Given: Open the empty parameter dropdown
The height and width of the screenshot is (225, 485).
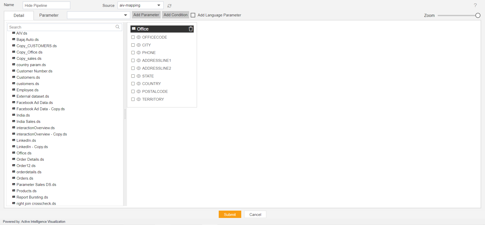Looking at the screenshot, I should click(x=98, y=15).
